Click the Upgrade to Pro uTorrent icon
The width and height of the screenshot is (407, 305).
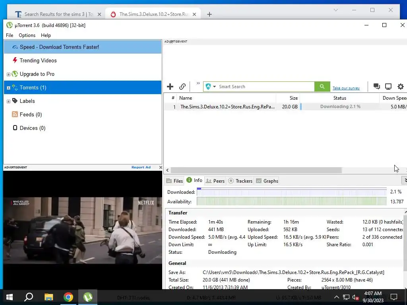(x=15, y=74)
